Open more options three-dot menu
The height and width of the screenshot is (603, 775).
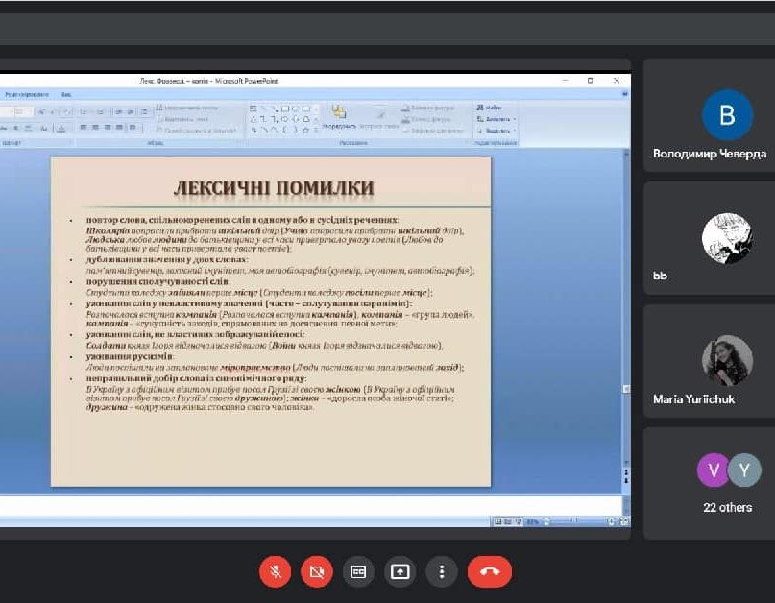[x=442, y=571]
